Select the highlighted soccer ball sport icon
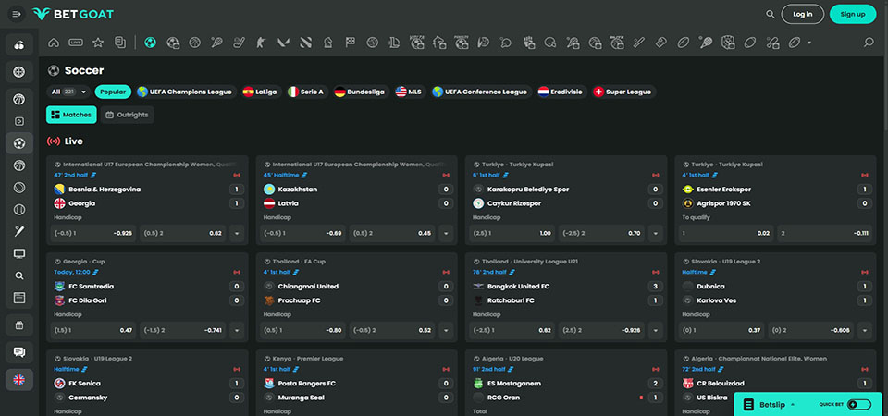This screenshot has width=888, height=416. (x=151, y=43)
